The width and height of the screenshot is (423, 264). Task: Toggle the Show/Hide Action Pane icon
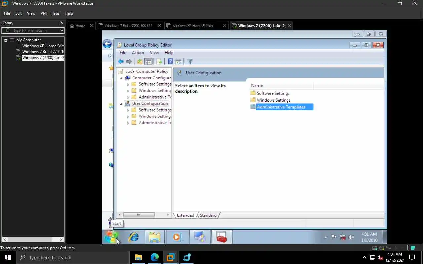tap(178, 62)
